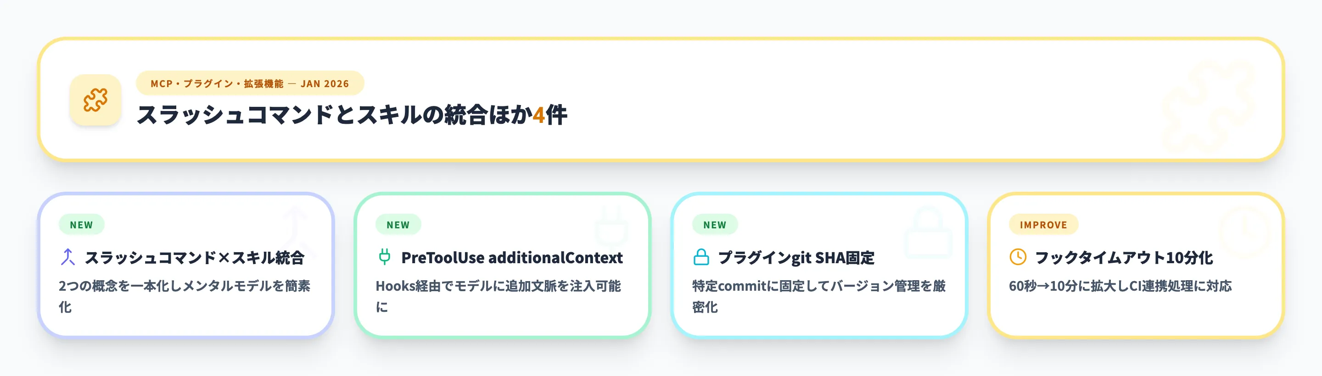The width and height of the screenshot is (1322, 376).
Task: Click the orange clock icon
Action: click(x=1018, y=257)
